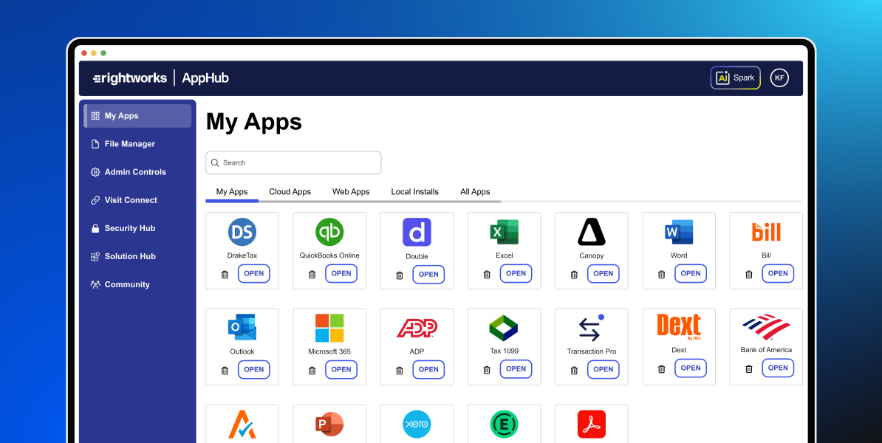The image size is (882, 443).
Task: Click the Bank of America logo
Action: tap(766, 327)
